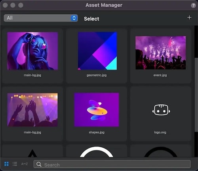Select the shapes.jpg thumbnail
The height and width of the screenshot is (171, 198).
tap(97, 110)
